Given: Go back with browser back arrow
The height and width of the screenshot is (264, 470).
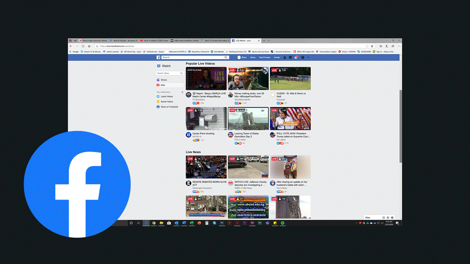Looking at the screenshot, I should tap(71, 46).
